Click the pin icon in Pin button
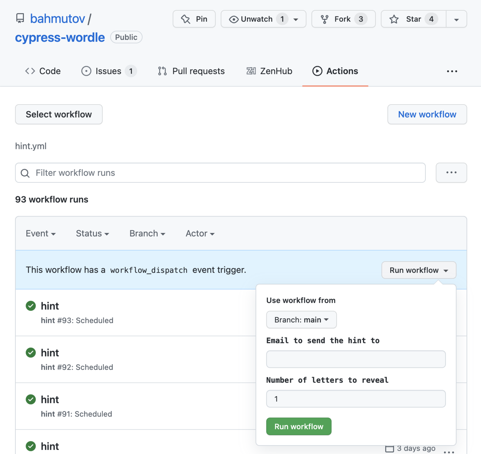Viewport: 481px width, 454px height. pyautogui.click(x=185, y=19)
